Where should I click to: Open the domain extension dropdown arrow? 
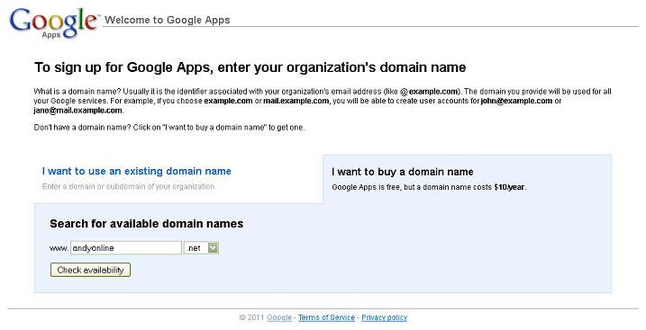coord(213,248)
